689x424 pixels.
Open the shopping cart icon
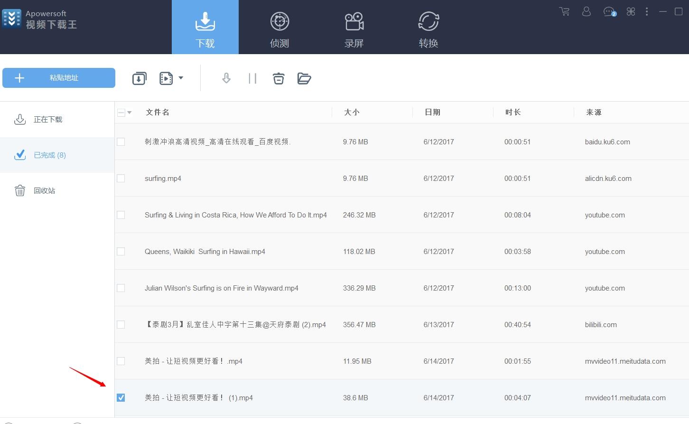click(564, 11)
